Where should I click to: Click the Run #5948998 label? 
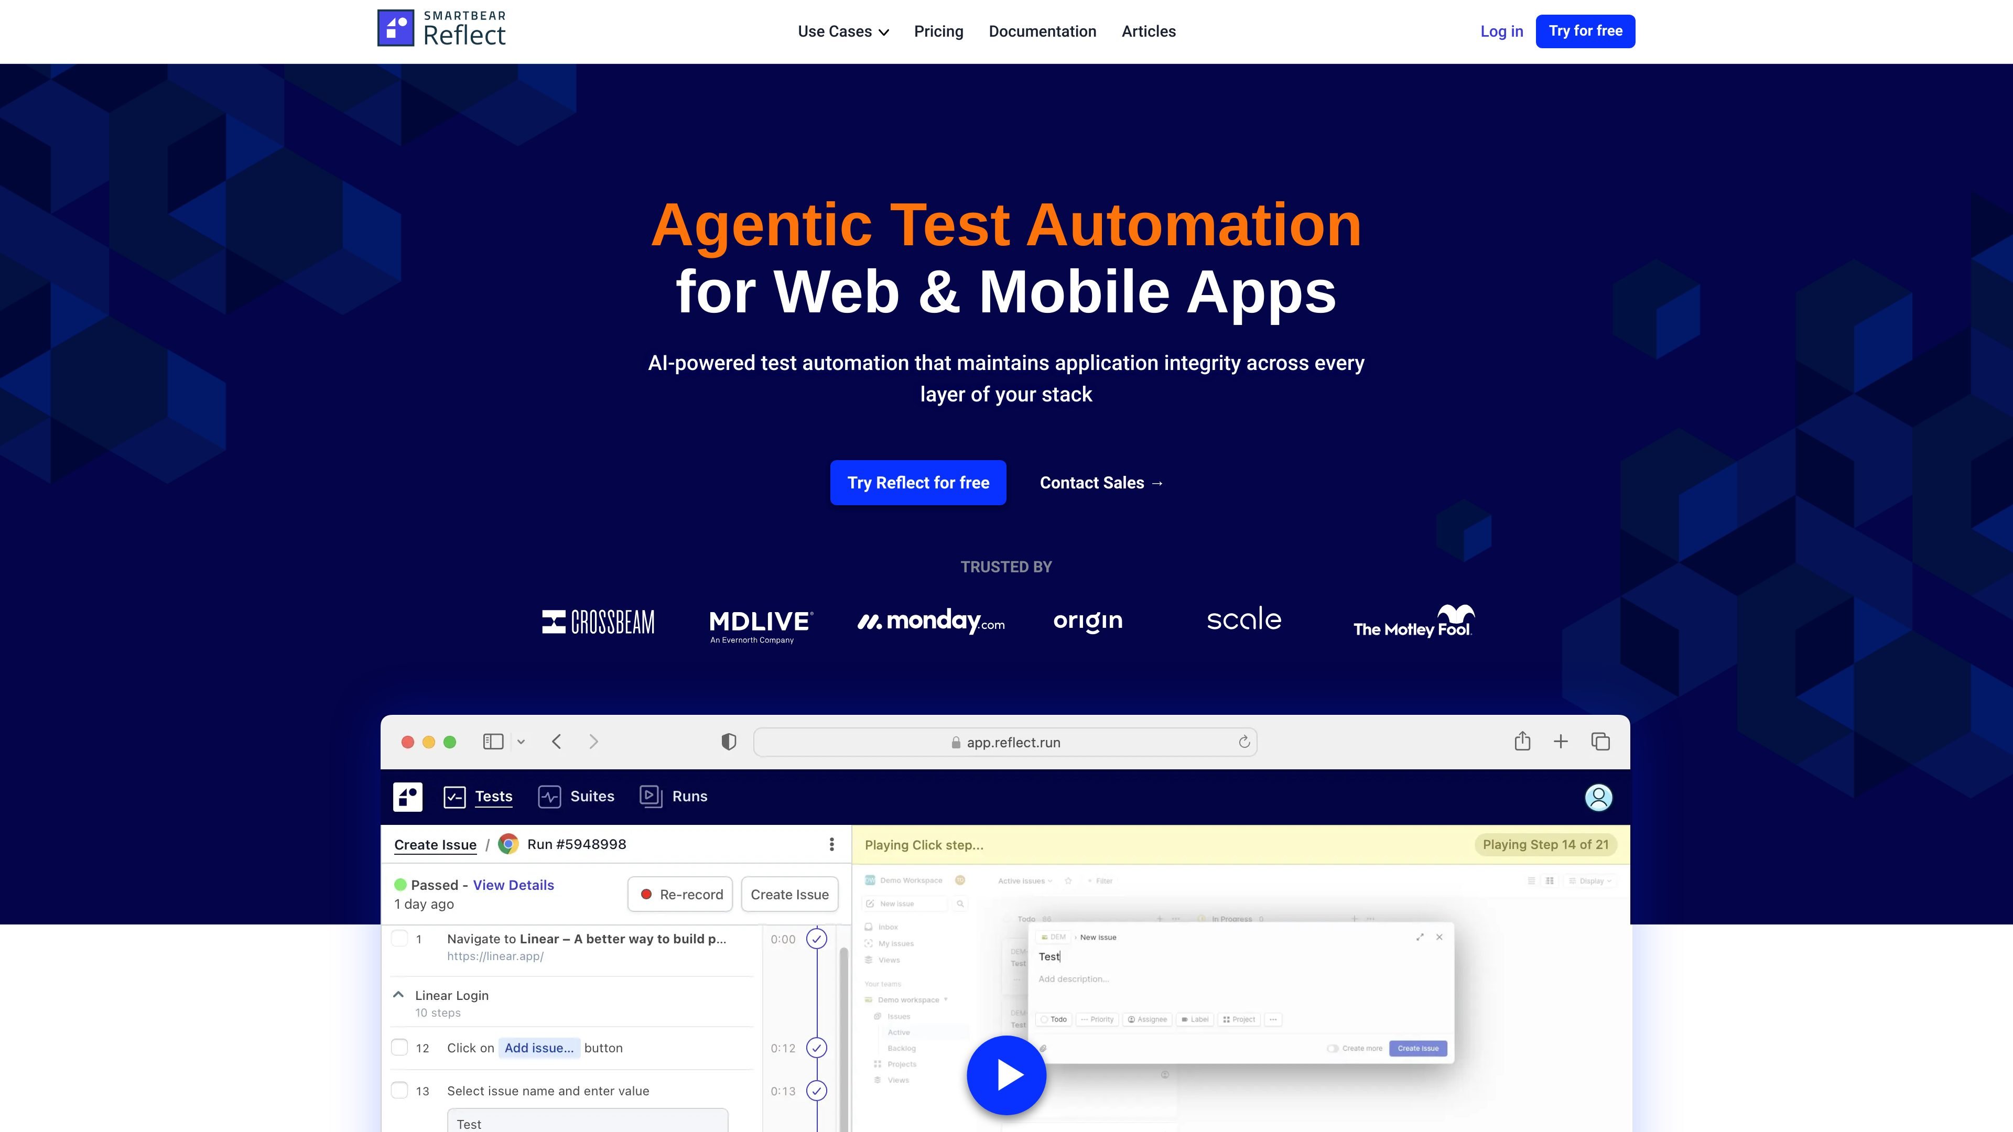pos(577,844)
